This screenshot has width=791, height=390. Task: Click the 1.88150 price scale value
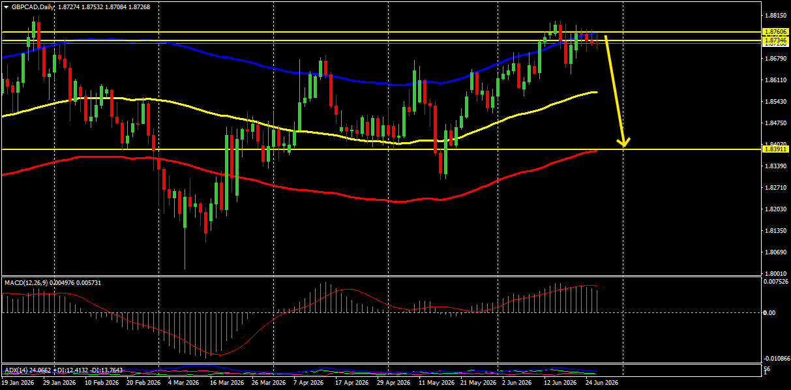776,15
